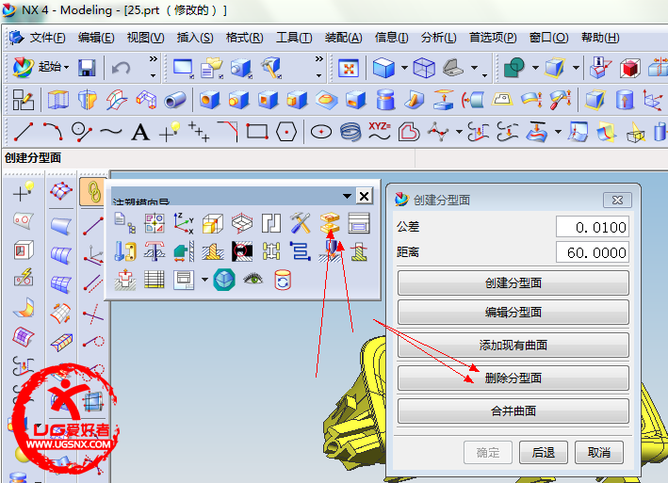Click the 公差 tolerance input field
The image size is (668, 483).
click(x=593, y=227)
